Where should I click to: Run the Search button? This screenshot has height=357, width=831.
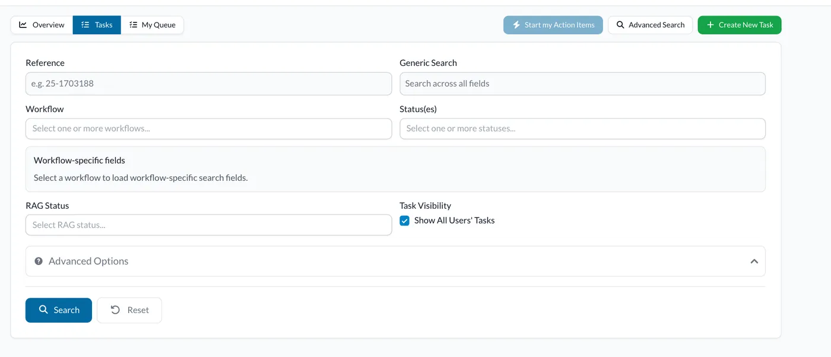click(59, 310)
